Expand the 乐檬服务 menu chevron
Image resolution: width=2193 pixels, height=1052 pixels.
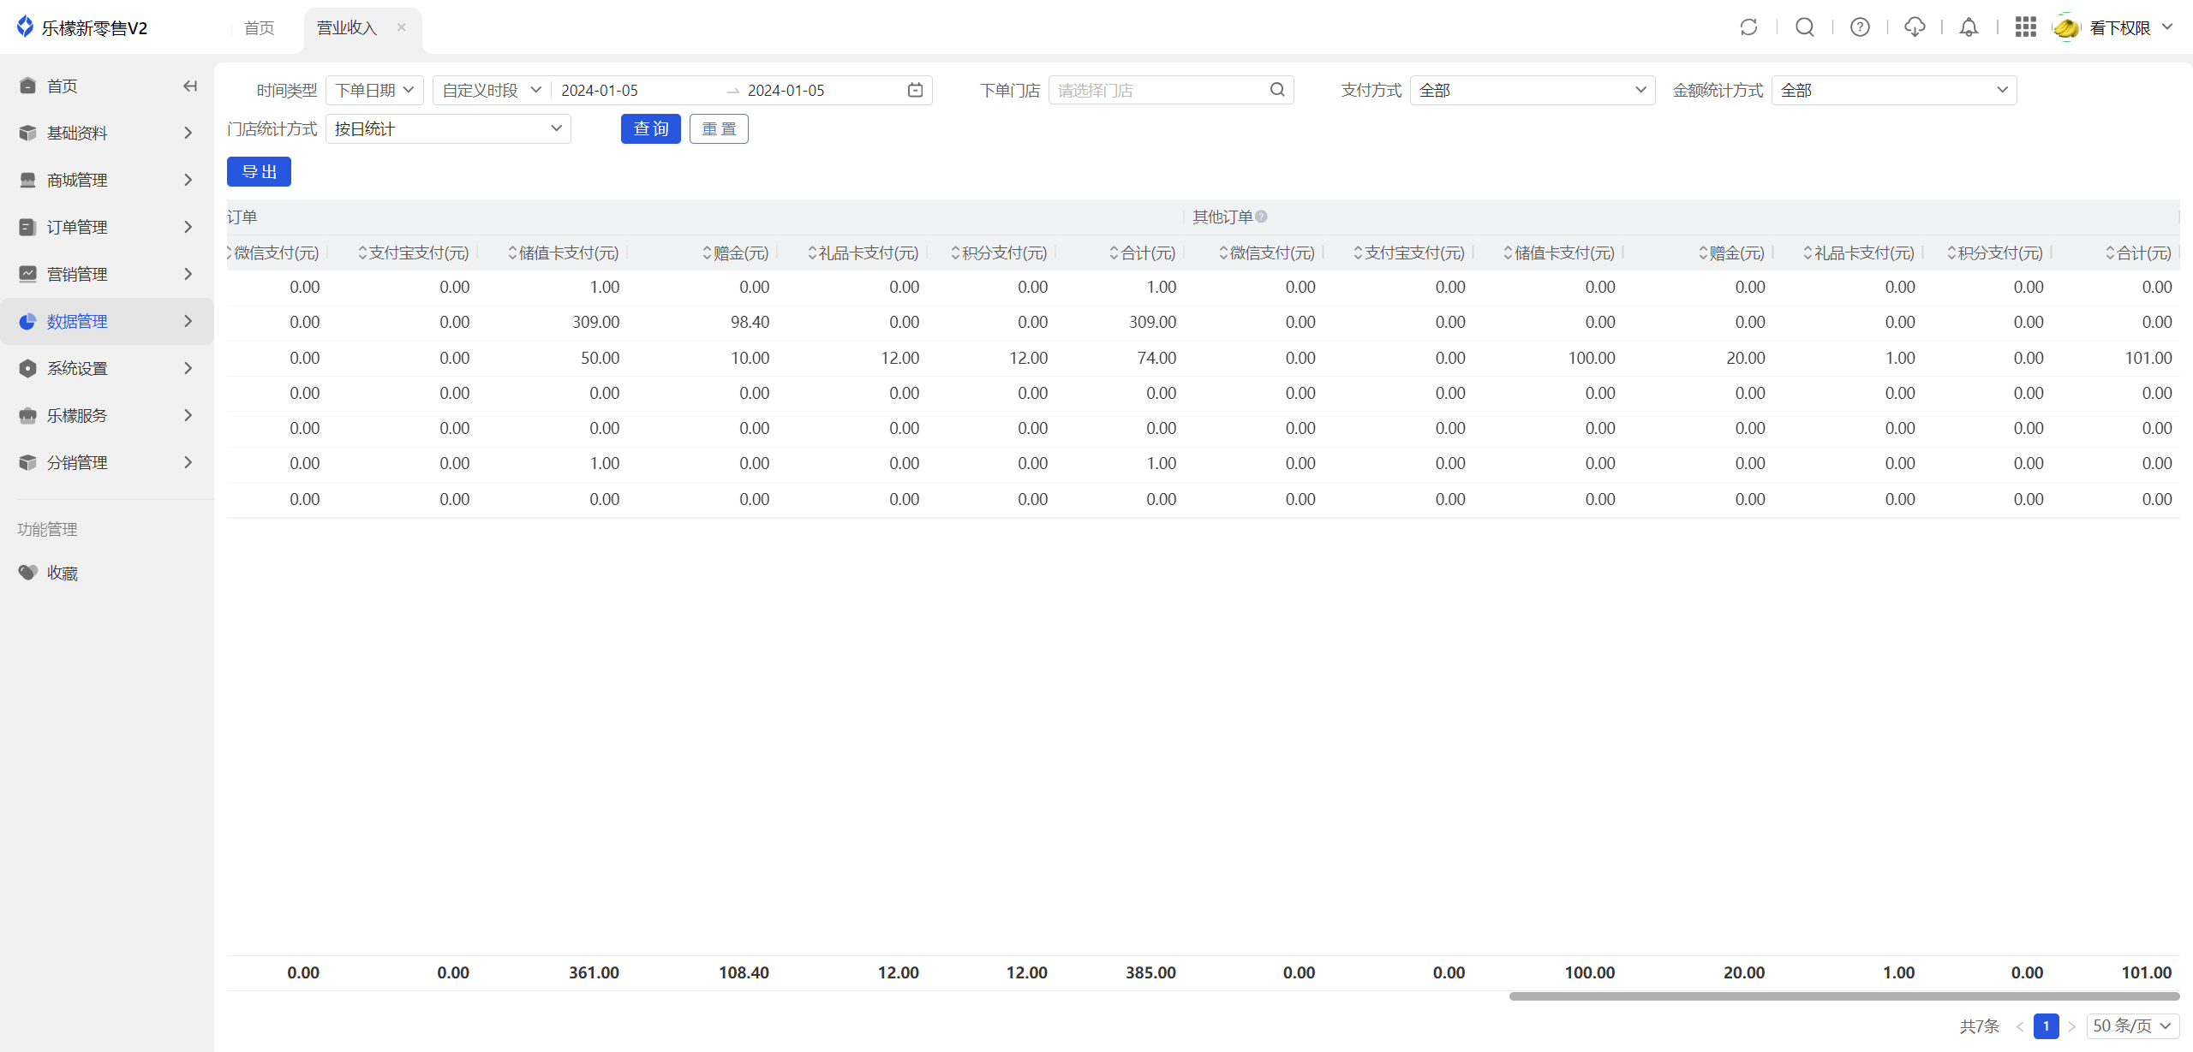188,415
